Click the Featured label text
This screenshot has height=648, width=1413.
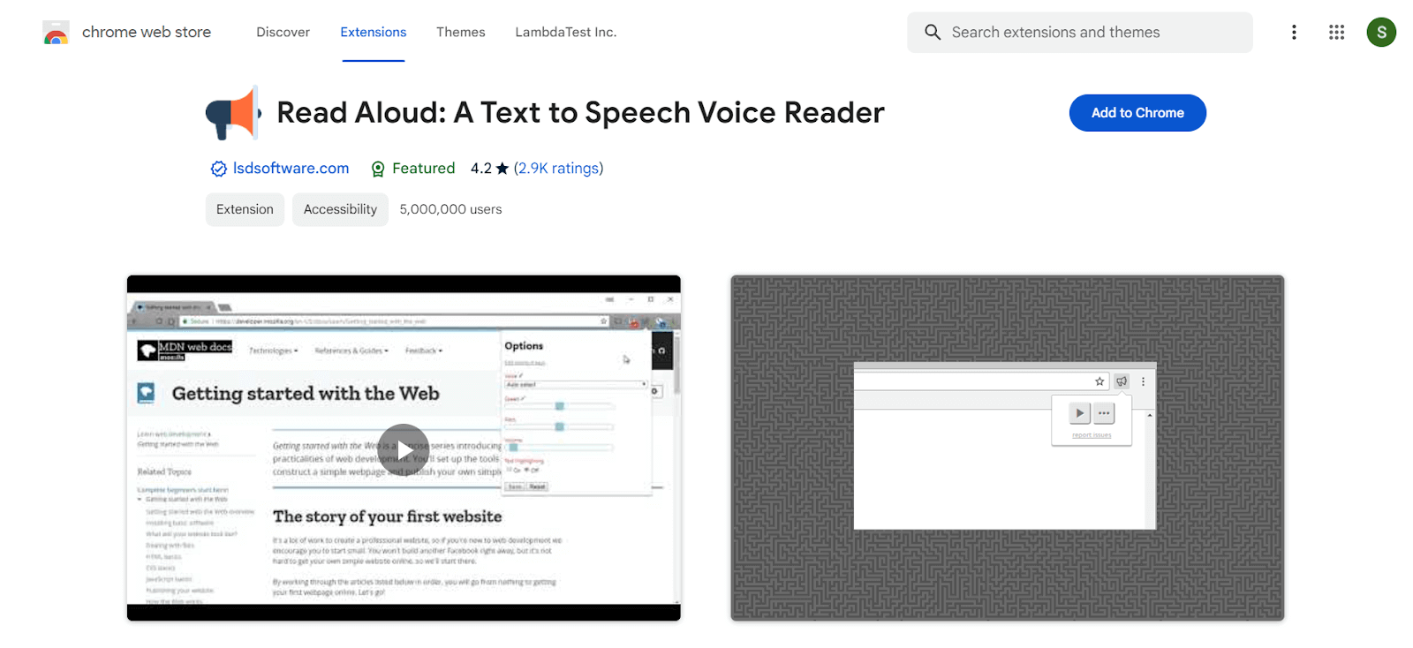pyautogui.click(x=423, y=168)
